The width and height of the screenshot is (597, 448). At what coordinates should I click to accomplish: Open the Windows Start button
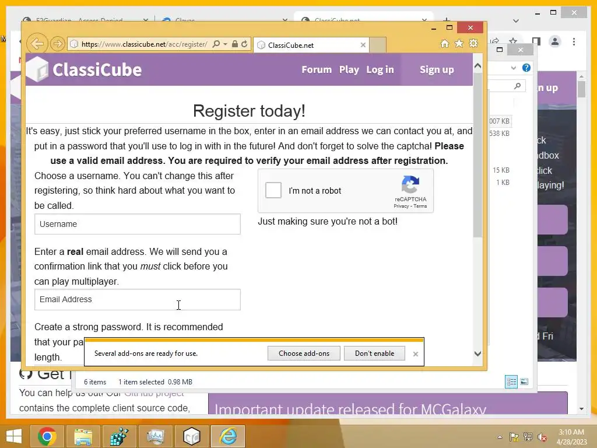14,436
